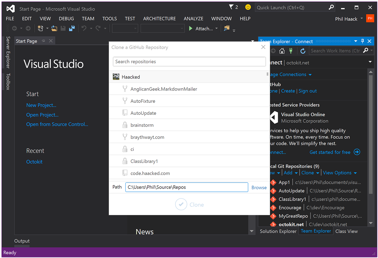Click the Find in Files toolbar icon
378x258 pixels.
coord(227,28)
